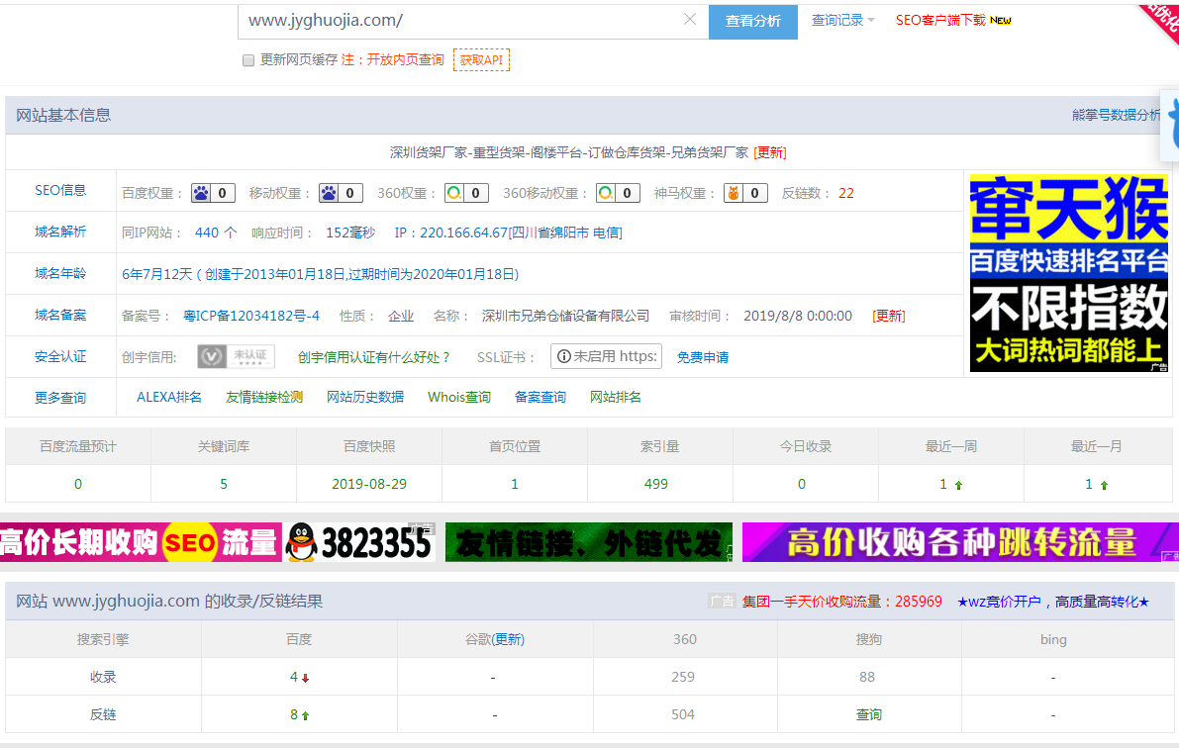
Task: Click the 360 反链 value 504
Action: 683,714
